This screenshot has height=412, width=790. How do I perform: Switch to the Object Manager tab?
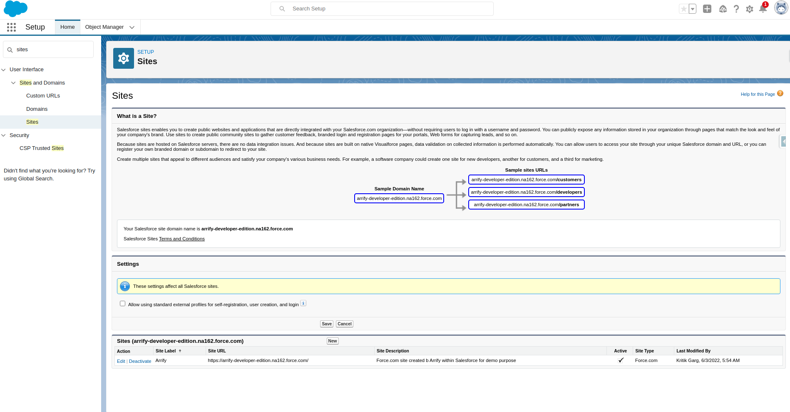coord(104,27)
